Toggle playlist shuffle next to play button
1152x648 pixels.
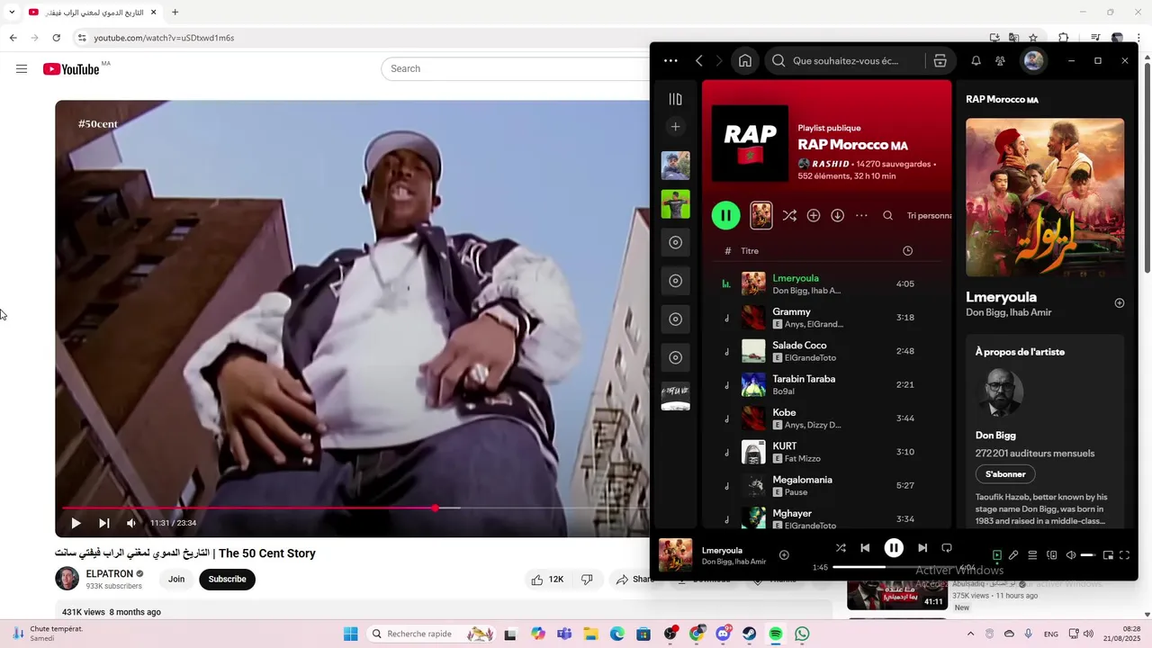[x=789, y=215]
